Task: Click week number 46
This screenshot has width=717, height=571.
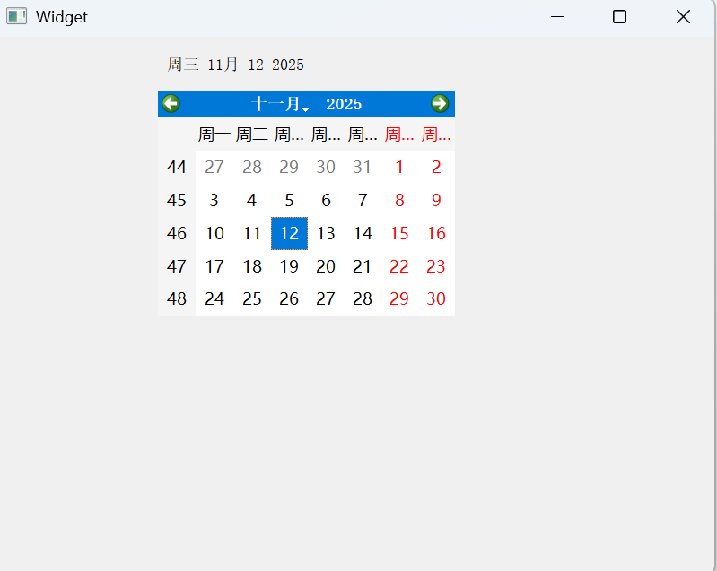Action: 177,233
